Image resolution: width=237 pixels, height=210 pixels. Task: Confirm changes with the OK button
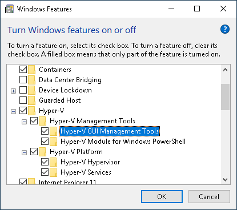click(x=162, y=197)
